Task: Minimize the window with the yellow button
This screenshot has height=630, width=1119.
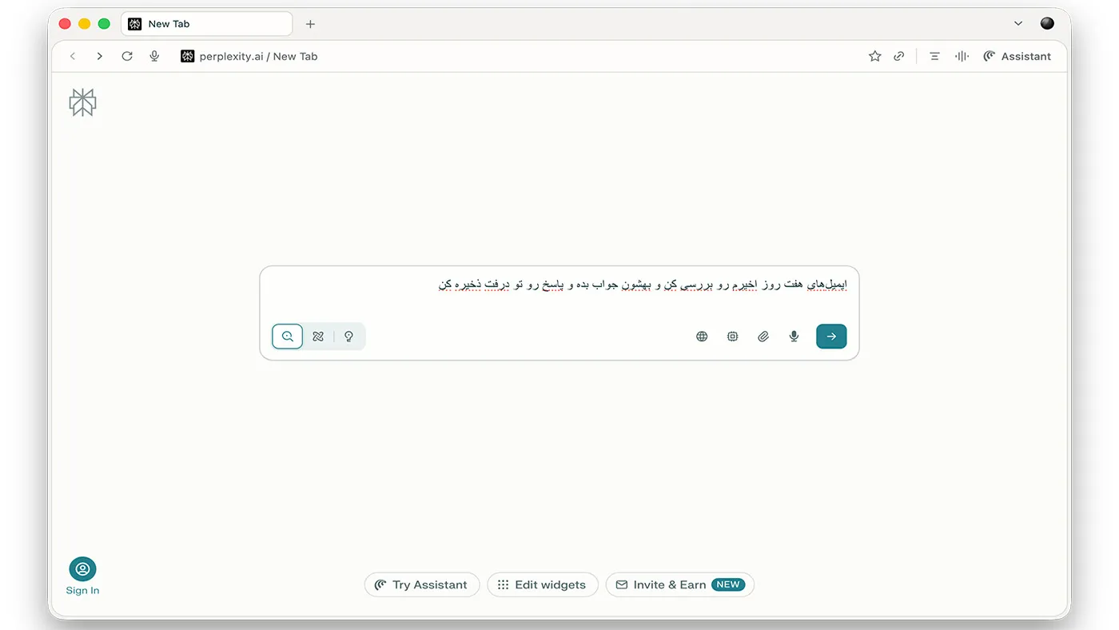Action: coord(85,24)
